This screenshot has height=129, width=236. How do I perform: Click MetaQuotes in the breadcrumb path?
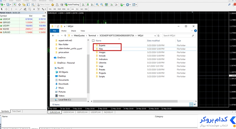(x=79, y=36)
